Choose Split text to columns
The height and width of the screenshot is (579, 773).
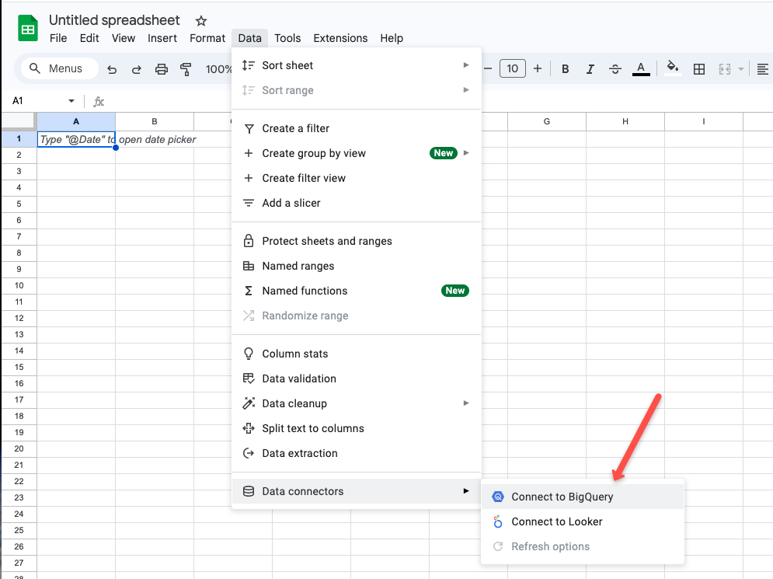pyautogui.click(x=357, y=428)
